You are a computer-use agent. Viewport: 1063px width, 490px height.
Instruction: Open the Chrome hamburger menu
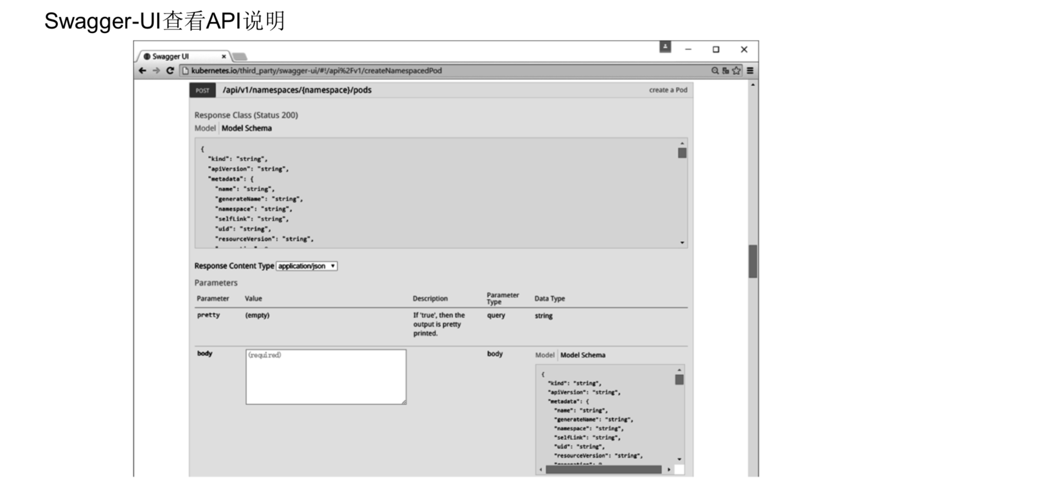750,71
